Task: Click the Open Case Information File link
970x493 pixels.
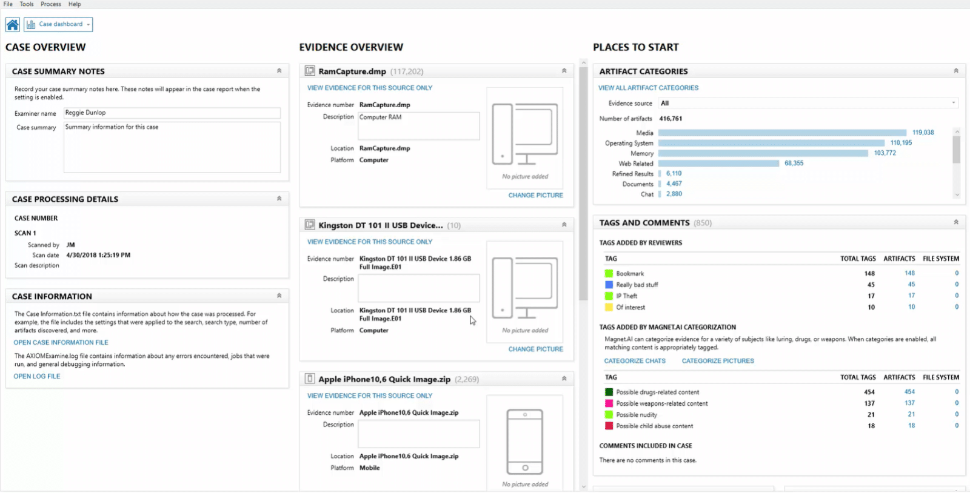Action: (x=61, y=343)
